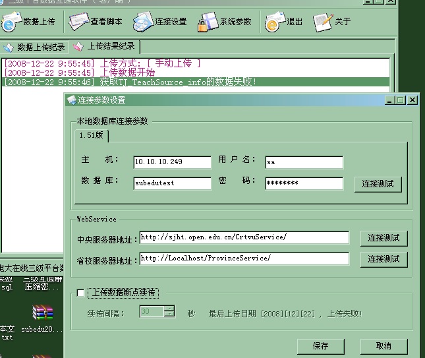425x358 pixels.
Task: Click the 退出 exit icon
Action: pyautogui.click(x=274, y=22)
